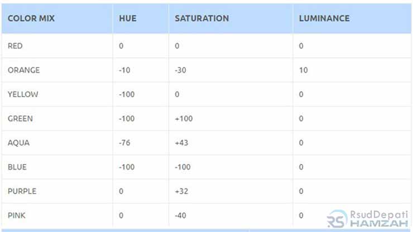Click the GREEN row label
The image size is (413, 232).
tap(20, 118)
